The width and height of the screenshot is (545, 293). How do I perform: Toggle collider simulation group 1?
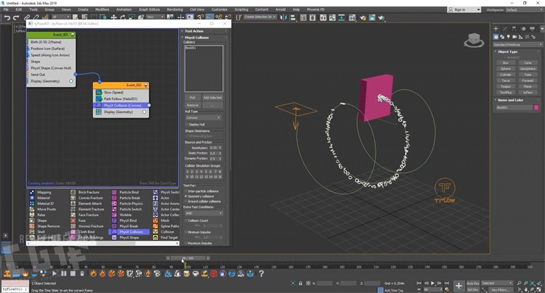coord(187,172)
